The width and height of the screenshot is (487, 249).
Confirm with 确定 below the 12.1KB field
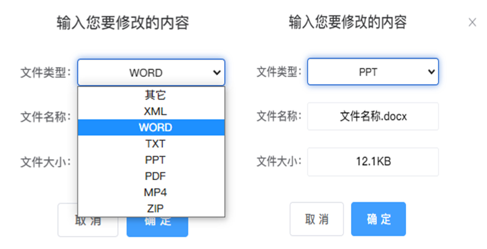378,219
